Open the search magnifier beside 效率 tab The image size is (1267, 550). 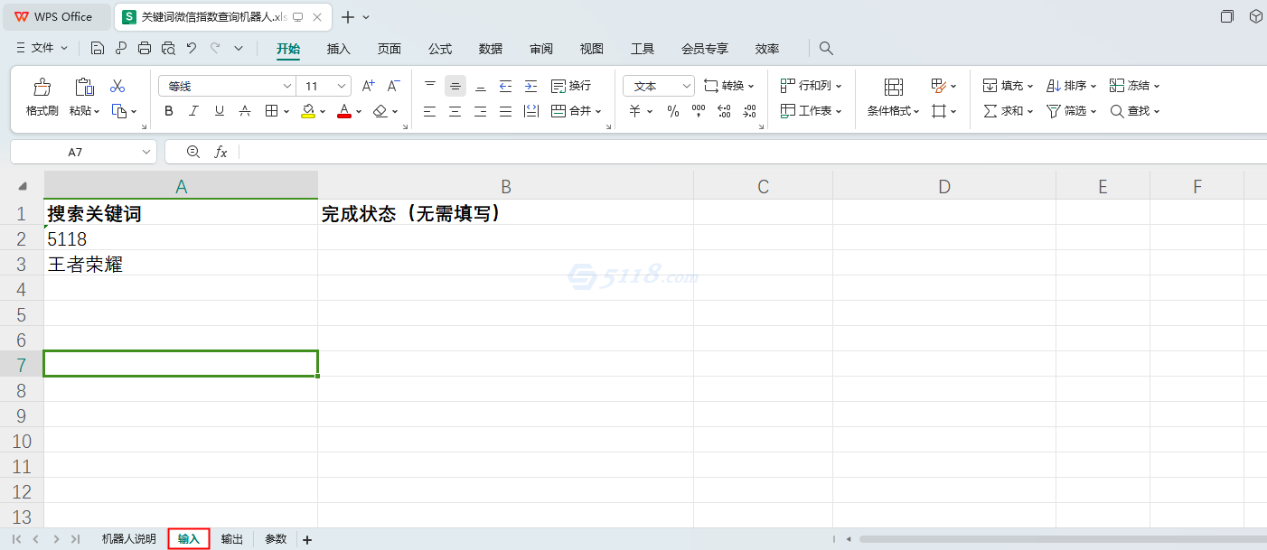826,49
